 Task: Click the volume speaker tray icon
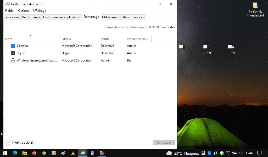(x=241, y=153)
